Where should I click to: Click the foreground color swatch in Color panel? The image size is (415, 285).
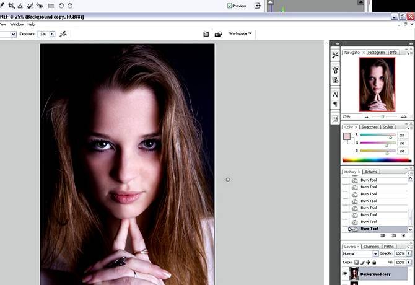click(346, 136)
